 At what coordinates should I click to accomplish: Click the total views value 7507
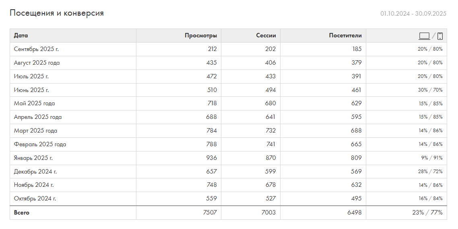coord(210,213)
